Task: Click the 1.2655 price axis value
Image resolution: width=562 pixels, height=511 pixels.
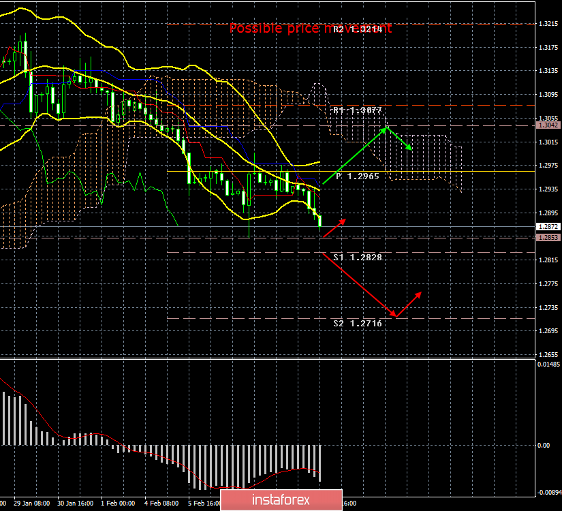Action: coord(548,355)
